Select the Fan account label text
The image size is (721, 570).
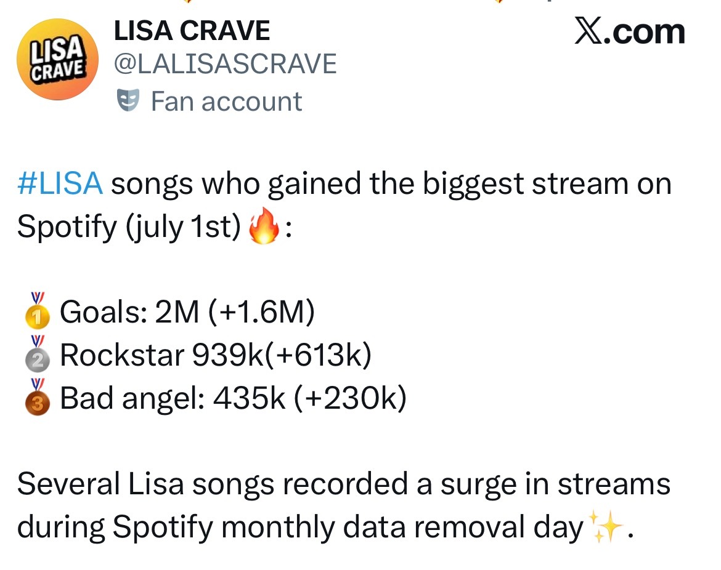(x=226, y=101)
